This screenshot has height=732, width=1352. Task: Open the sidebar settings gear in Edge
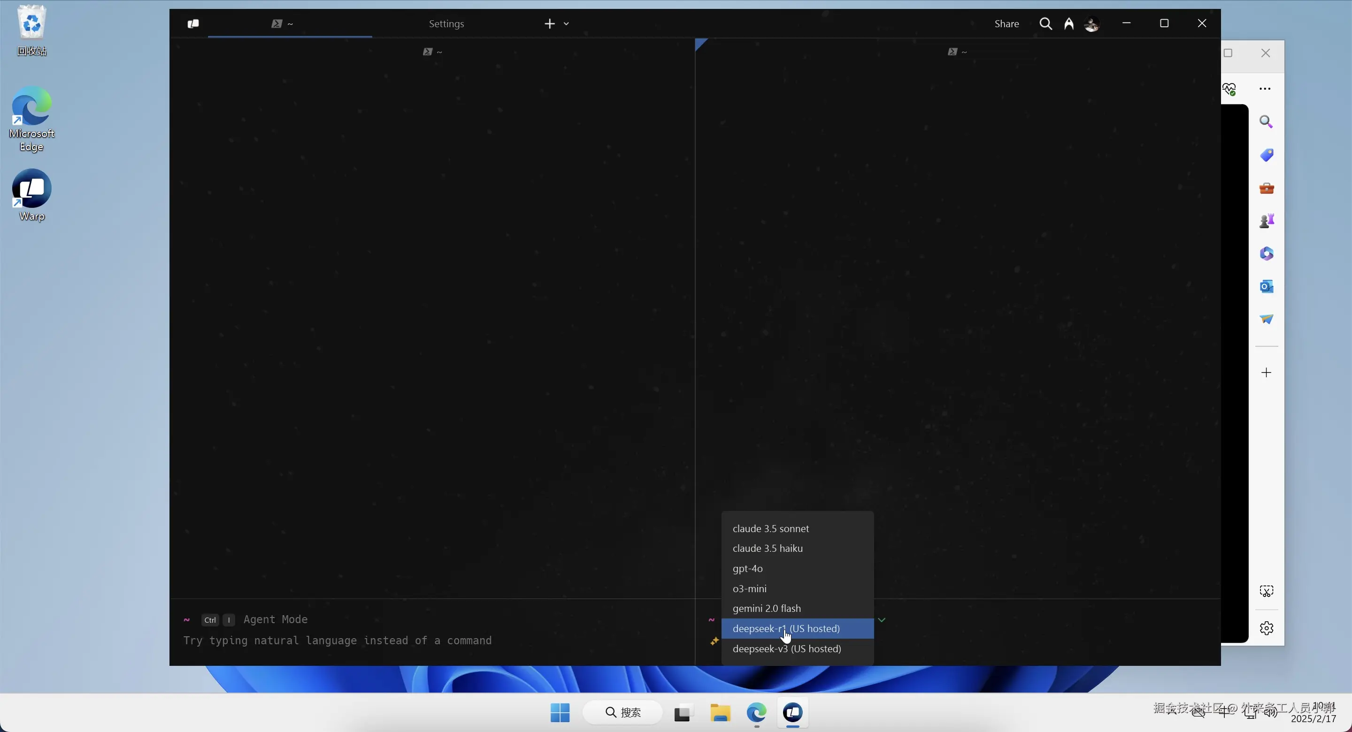(1267, 629)
